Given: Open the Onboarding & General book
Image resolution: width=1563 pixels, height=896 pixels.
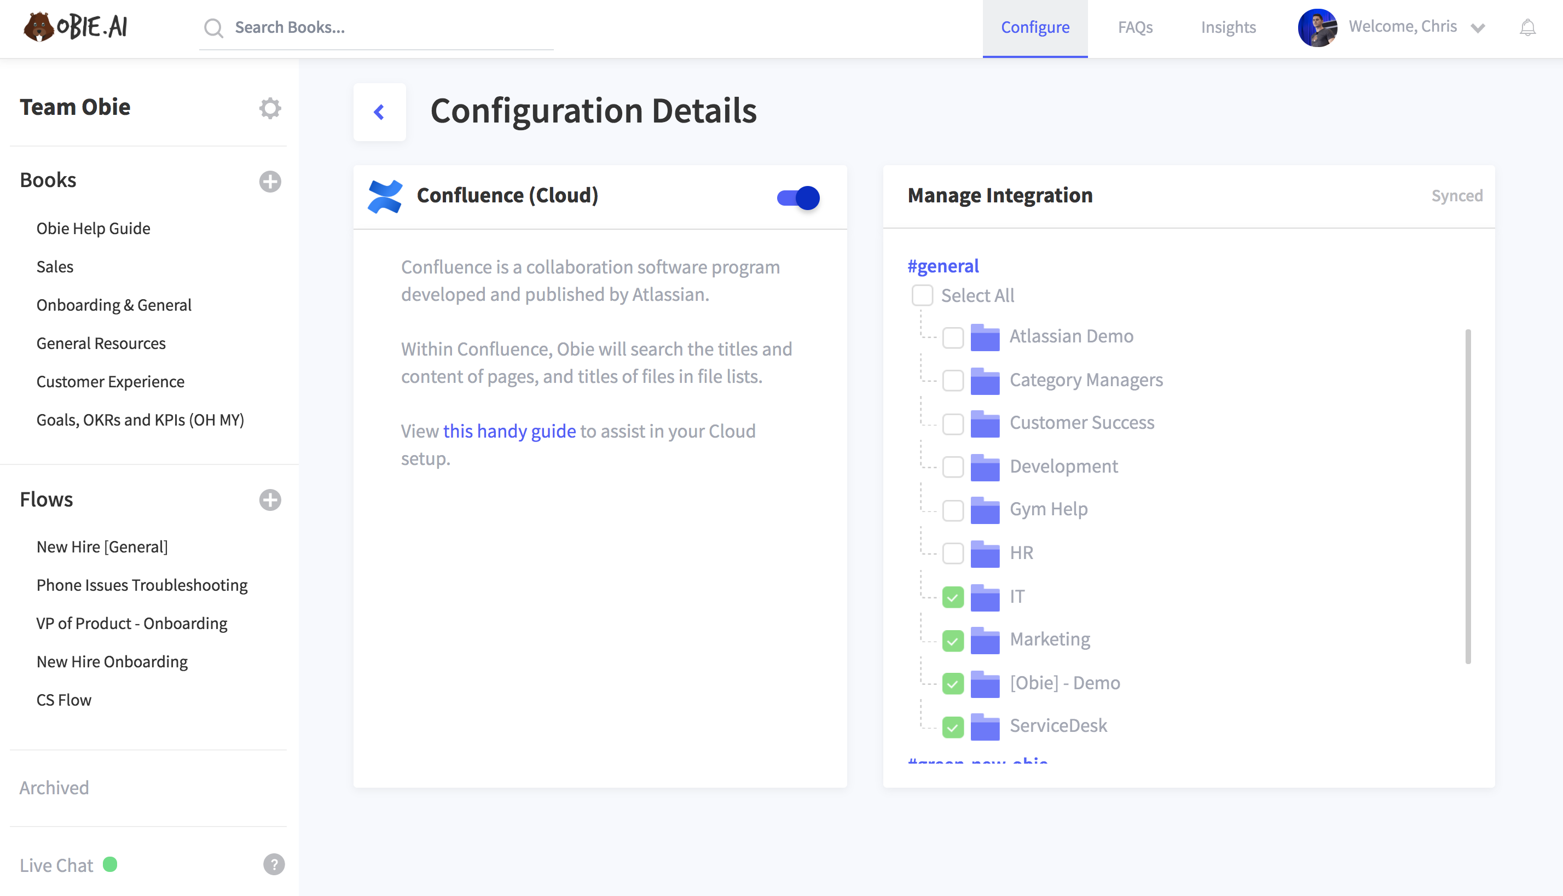Looking at the screenshot, I should coord(114,305).
